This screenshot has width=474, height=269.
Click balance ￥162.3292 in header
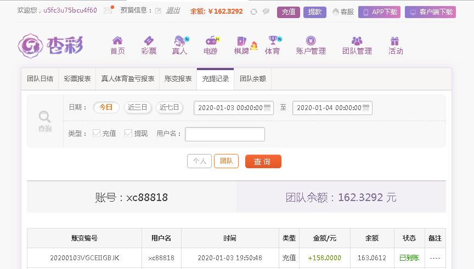point(225,12)
